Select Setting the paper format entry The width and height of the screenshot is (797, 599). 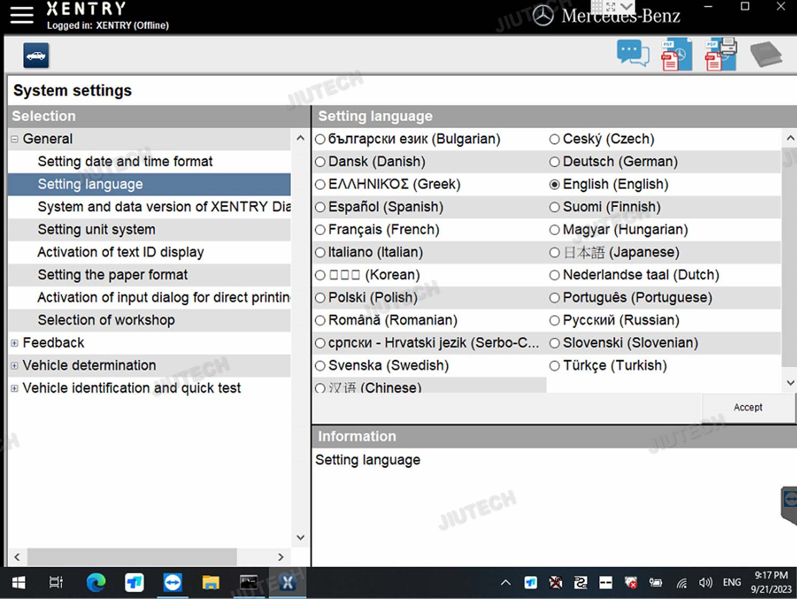[113, 275]
